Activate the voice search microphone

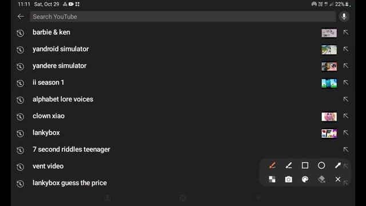344,17
